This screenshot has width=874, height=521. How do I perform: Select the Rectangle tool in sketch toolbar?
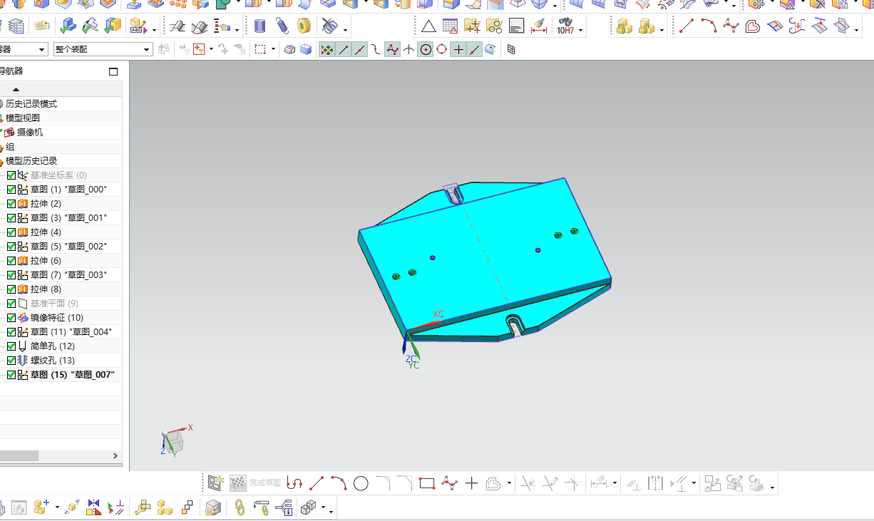(x=427, y=483)
